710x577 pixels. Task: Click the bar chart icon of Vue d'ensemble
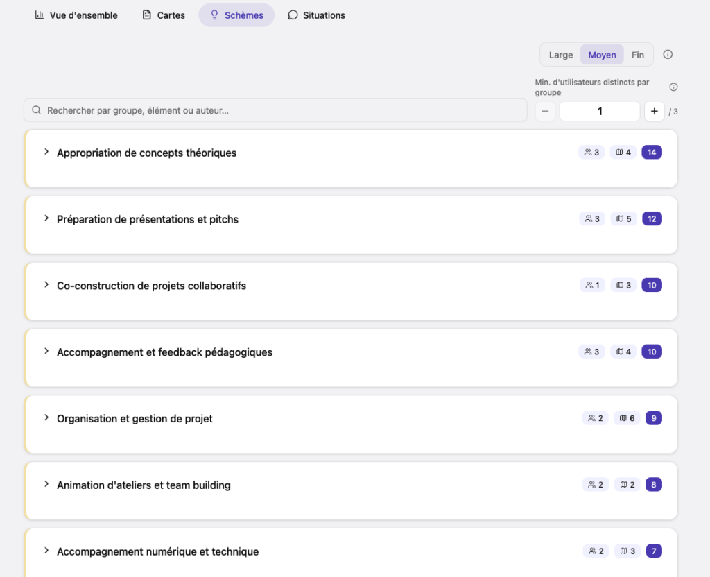coord(40,15)
